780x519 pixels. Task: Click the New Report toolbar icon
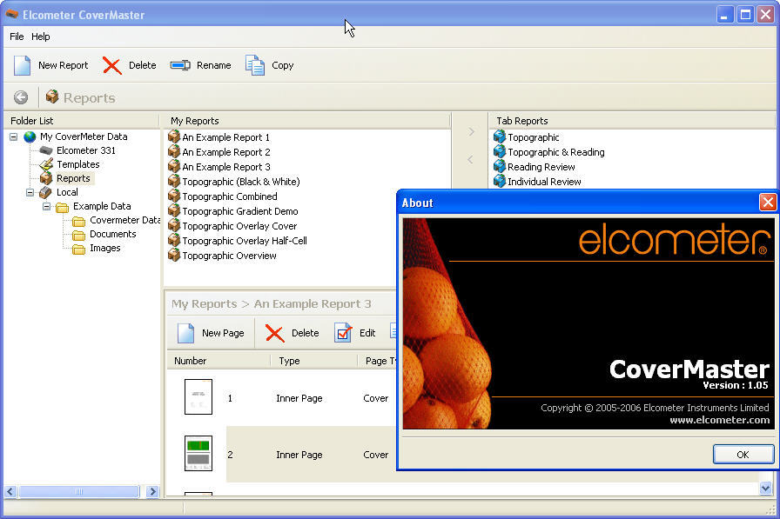pyautogui.click(x=22, y=65)
